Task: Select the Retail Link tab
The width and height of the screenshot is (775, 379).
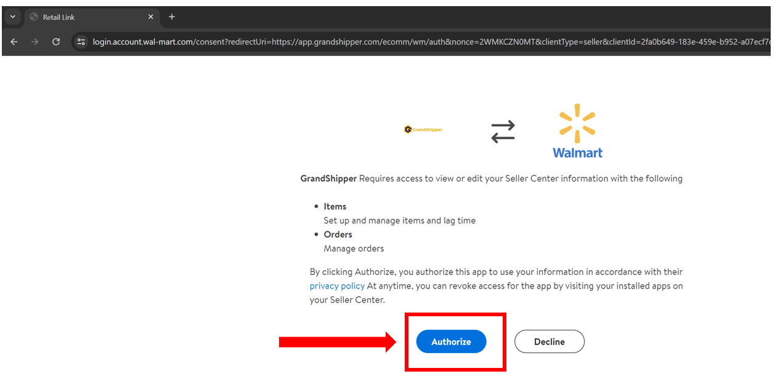Action: [x=86, y=17]
